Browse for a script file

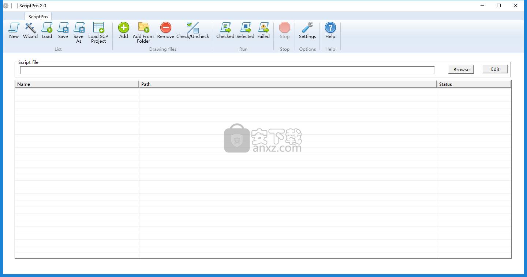click(x=461, y=69)
